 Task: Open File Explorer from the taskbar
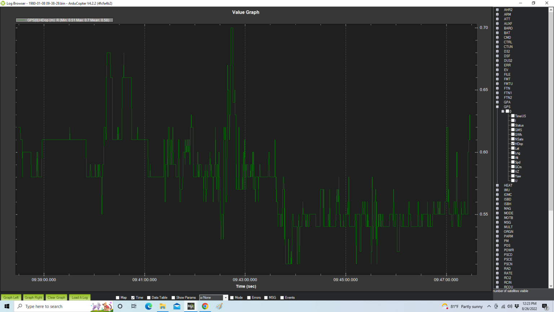pos(163,306)
